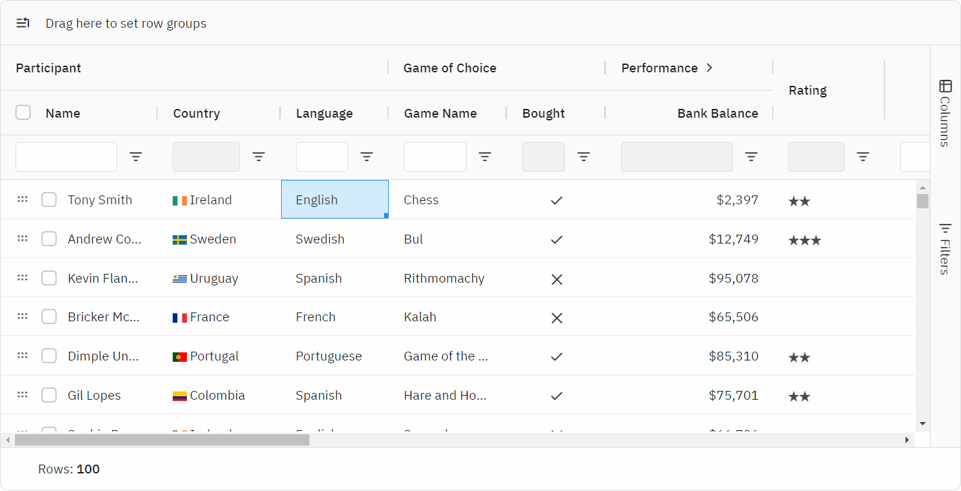Open the Filters side panel tab
Viewport: 961px width, 491px height.
945,248
